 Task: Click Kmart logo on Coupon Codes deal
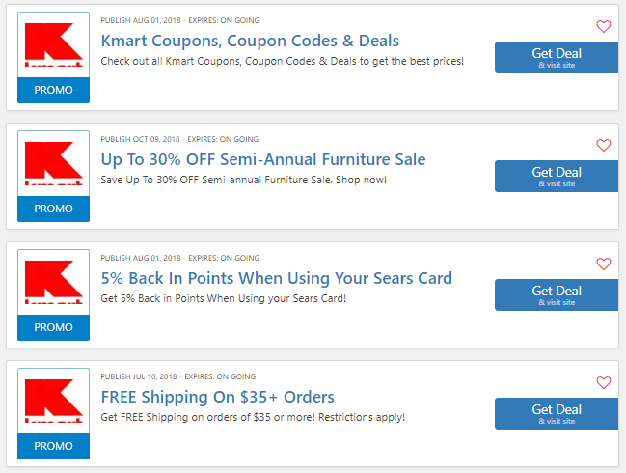pyautogui.click(x=53, y=44)
